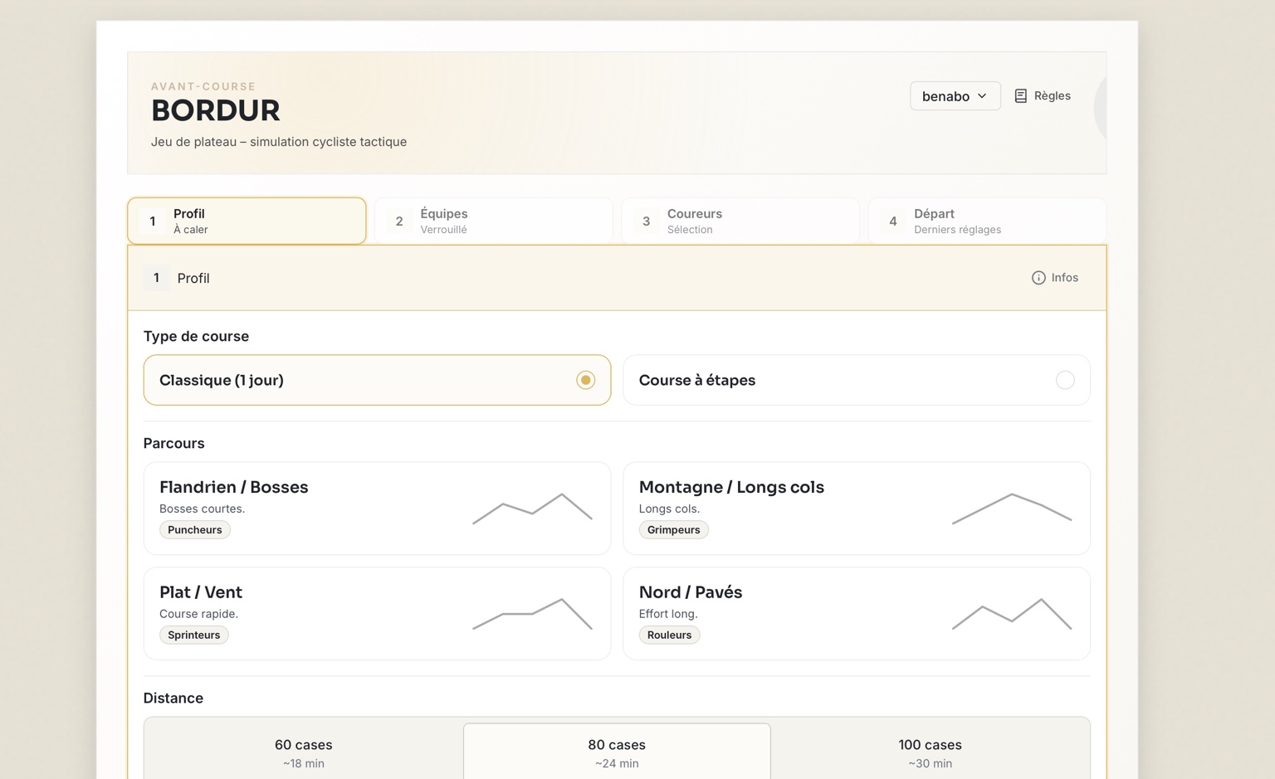
Task: Click the Règles document icon
Action: pyautogui.click(x=1020, y=96)
